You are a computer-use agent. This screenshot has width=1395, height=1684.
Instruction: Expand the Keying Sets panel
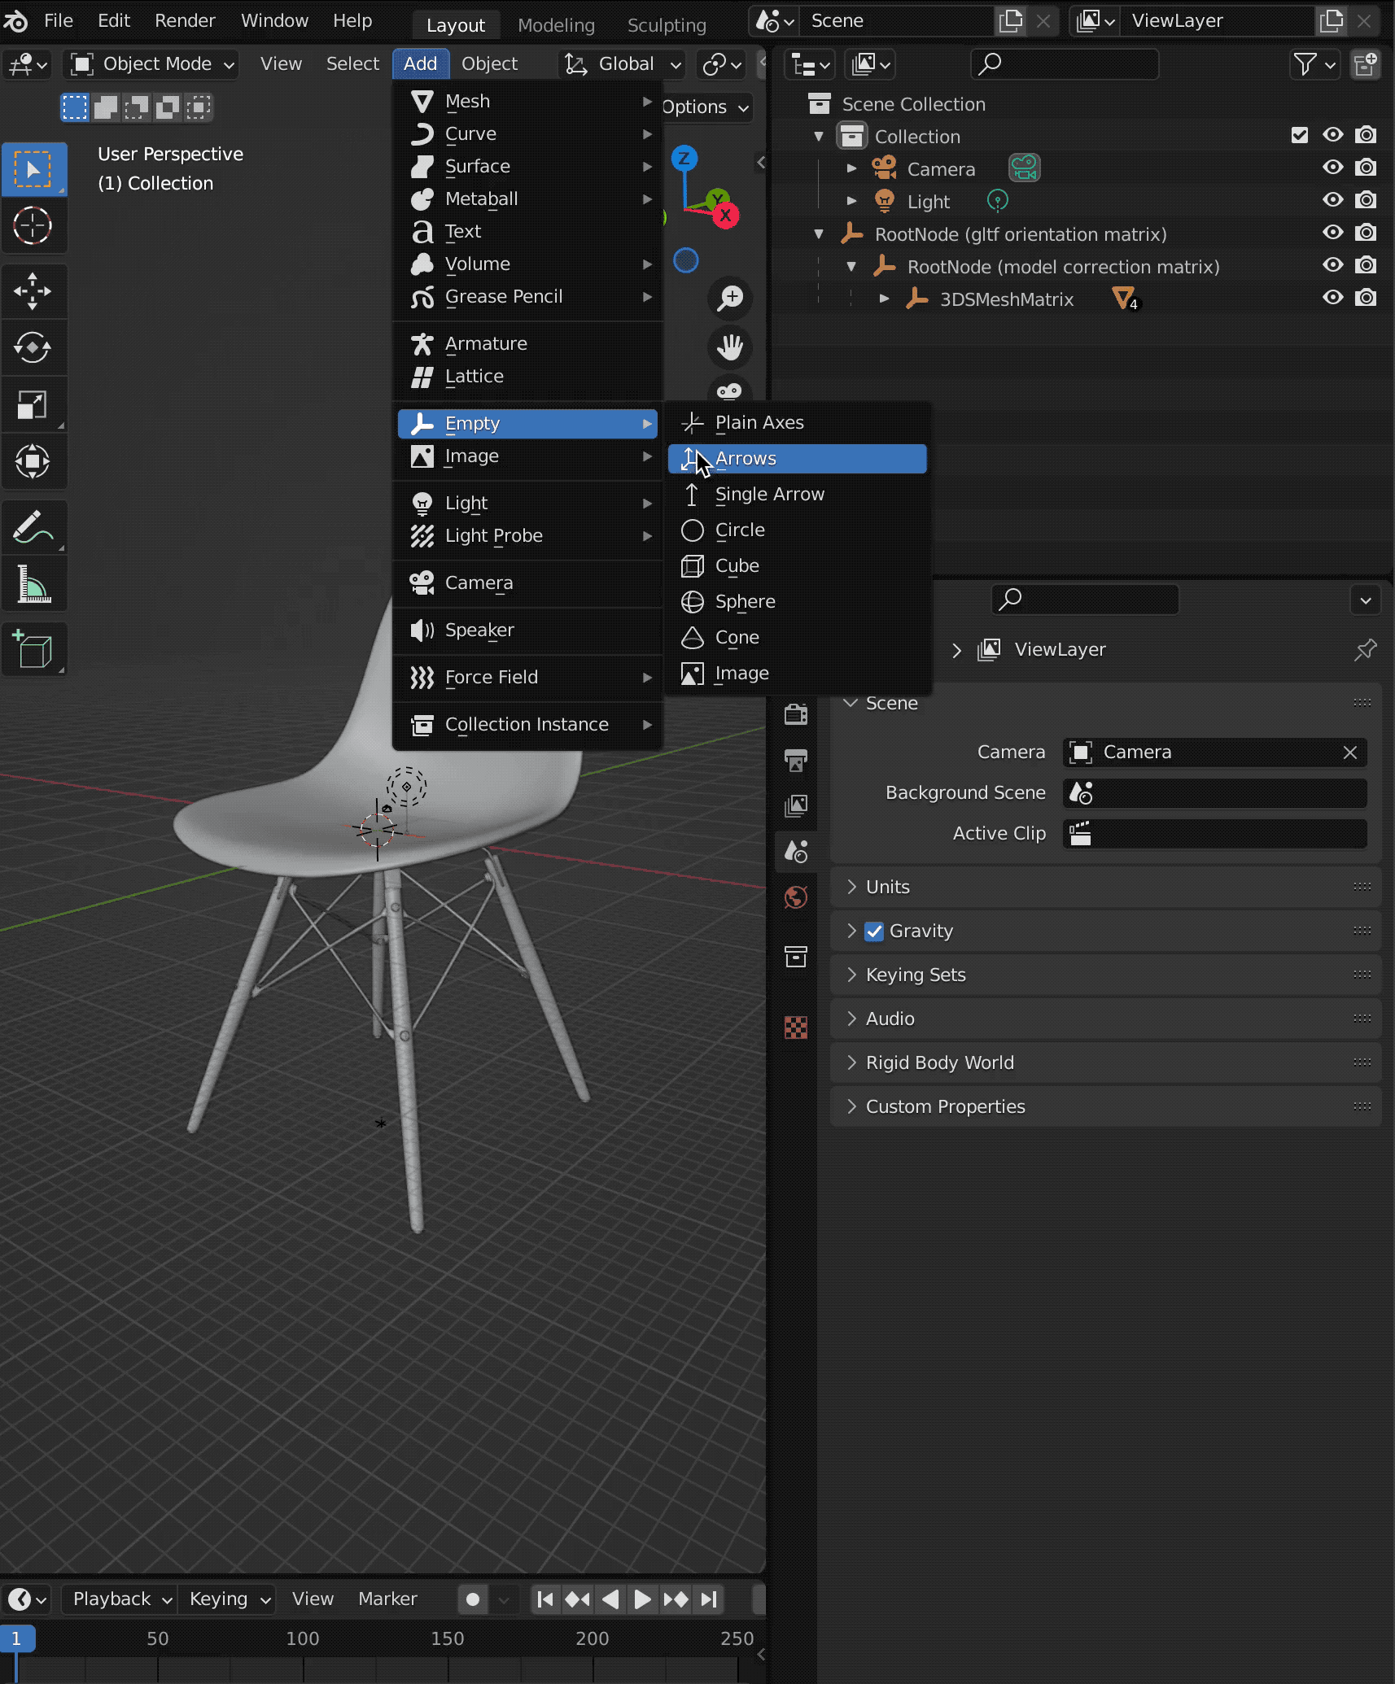tap(1105, 975)
